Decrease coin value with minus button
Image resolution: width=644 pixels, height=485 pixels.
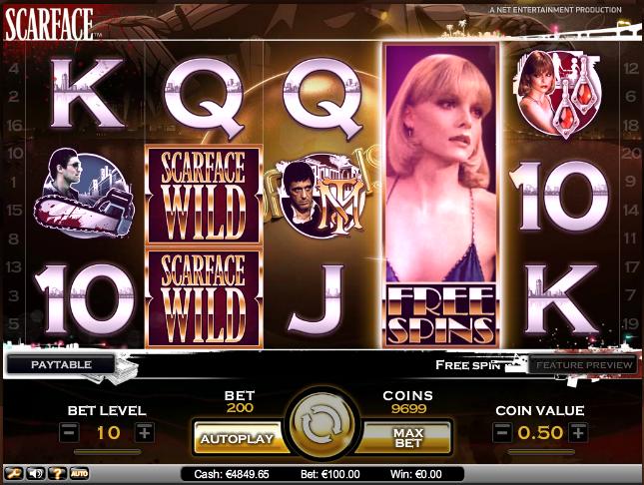[502, 432]
